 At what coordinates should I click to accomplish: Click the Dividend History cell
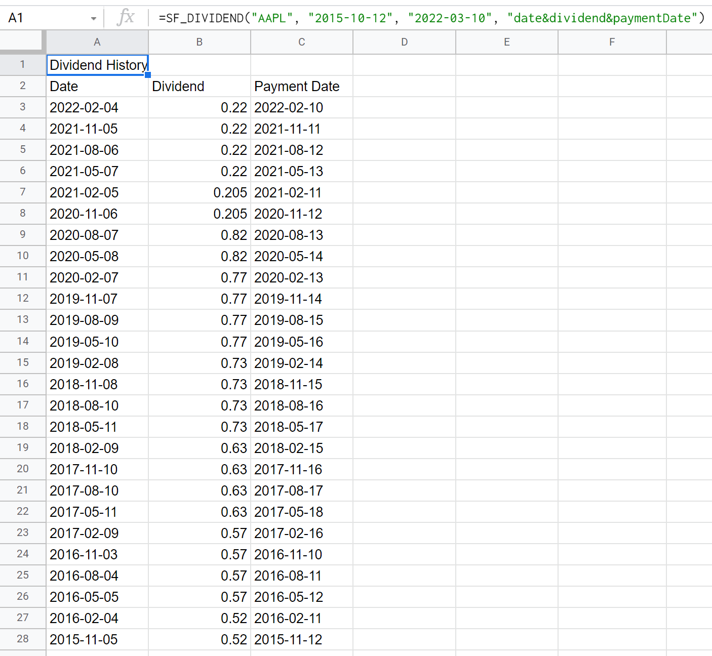tap(97, 65)
